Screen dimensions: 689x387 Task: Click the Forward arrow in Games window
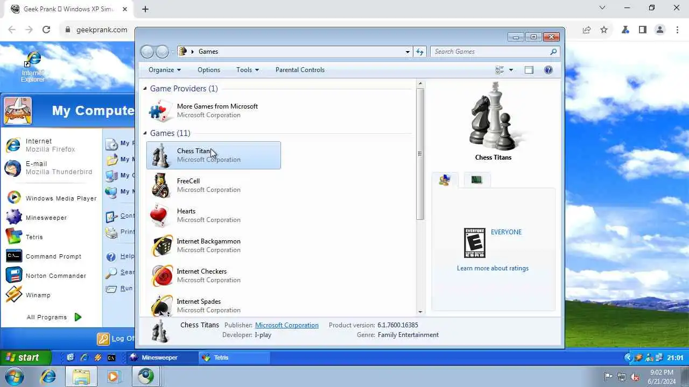162,52
